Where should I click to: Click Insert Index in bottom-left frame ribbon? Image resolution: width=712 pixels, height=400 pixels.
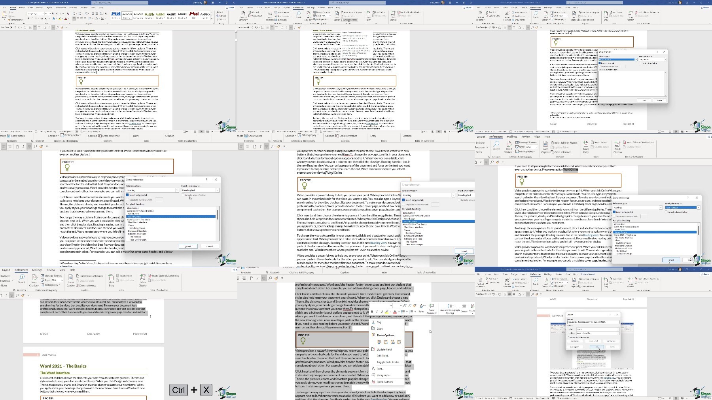[124, 276]
